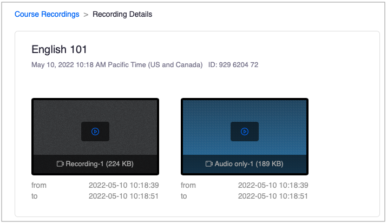Viewport: 387px width, 223px height.
Task: Click the "from" label under Recording-1
Action: tap(39, 185)
